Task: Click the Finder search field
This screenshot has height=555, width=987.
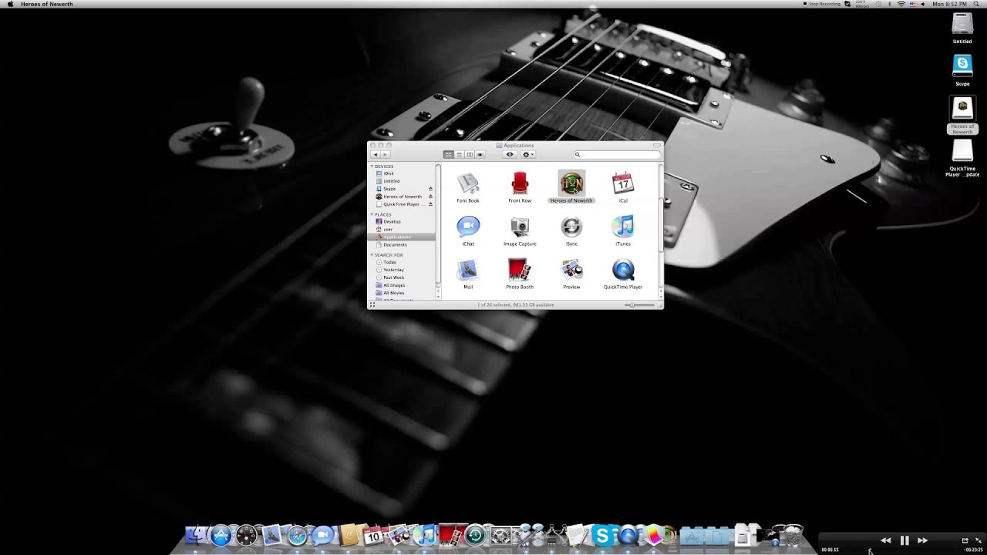Action: 617,154
